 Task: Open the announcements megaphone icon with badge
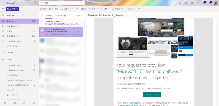click(204, 3)
